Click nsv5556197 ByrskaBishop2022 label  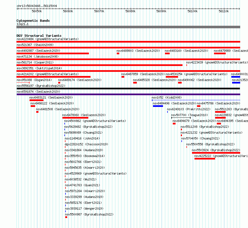pyautogui.click(x=41, y=86)
